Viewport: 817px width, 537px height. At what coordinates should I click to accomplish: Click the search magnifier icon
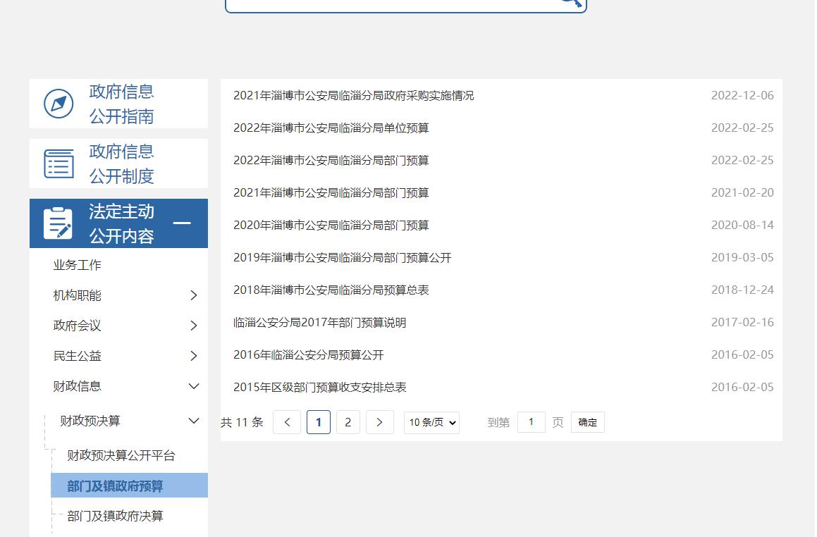[571, 2]
